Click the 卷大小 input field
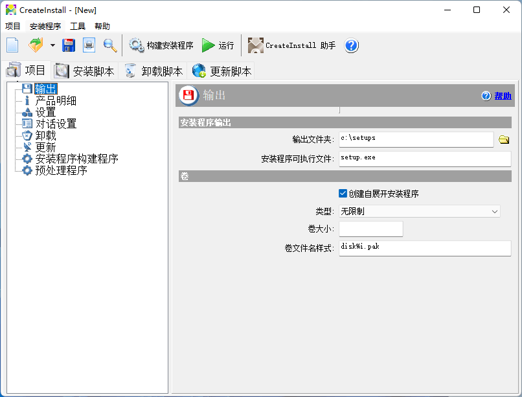Screen dimensions: 522x397 (370, 229)
